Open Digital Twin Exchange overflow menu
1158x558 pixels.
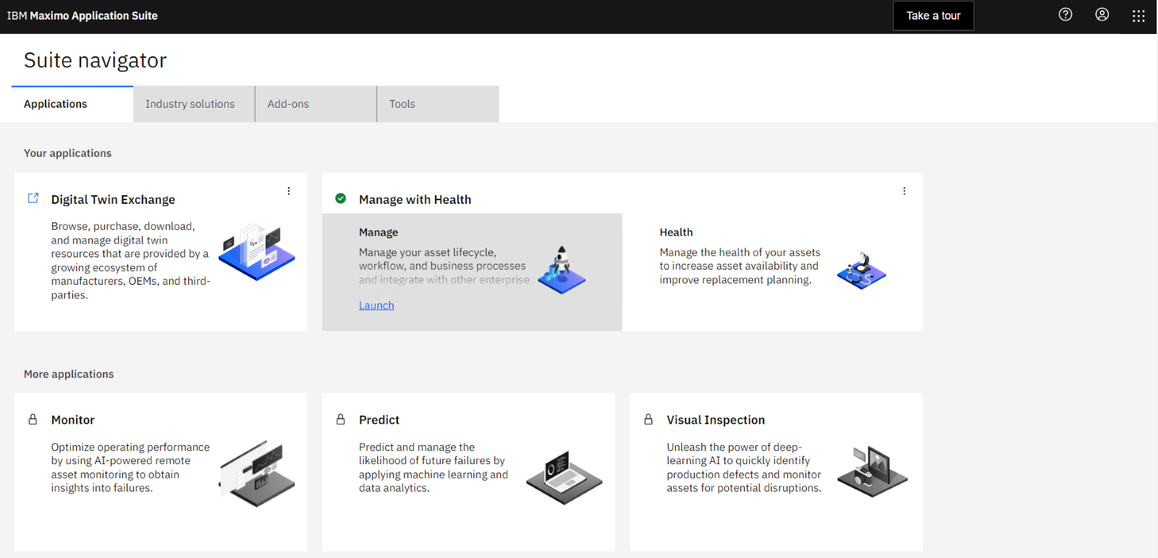pyautogui.click(x=289, y=191)
